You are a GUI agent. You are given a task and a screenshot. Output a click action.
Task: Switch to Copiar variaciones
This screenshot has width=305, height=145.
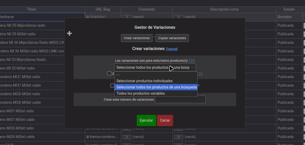172,38
